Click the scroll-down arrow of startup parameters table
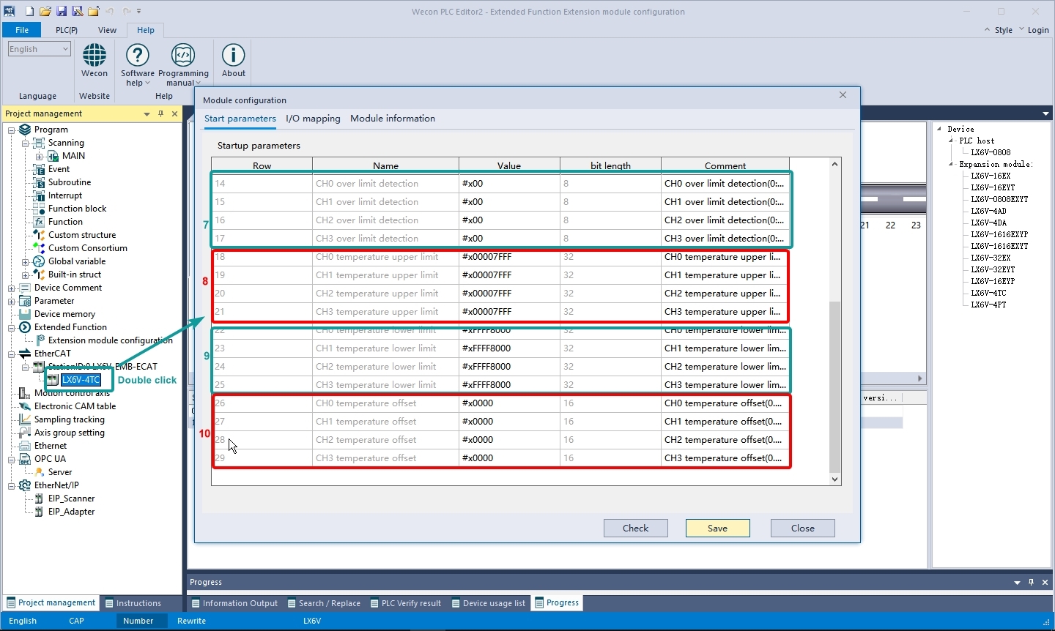The height and width of the screenshot is (631, 1055). point(834,479)
